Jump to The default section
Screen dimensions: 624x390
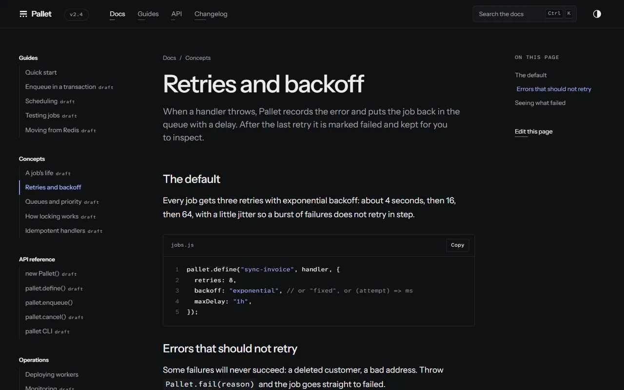coord(531,75)
